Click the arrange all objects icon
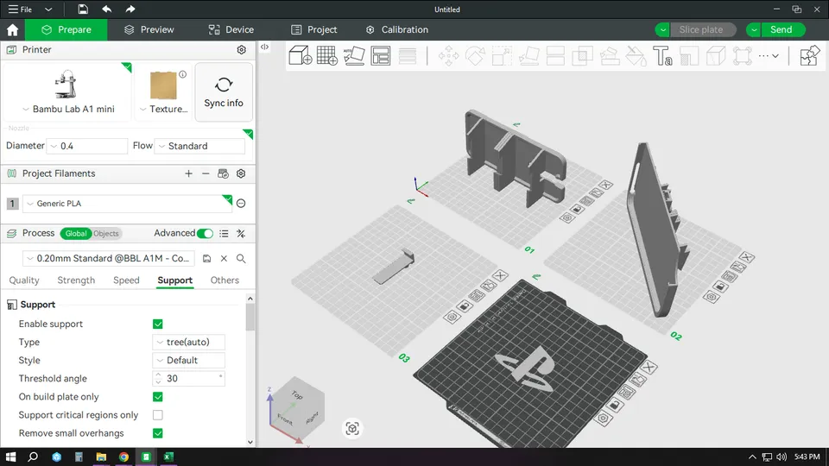829x466 pixels. tap(380, 55)
